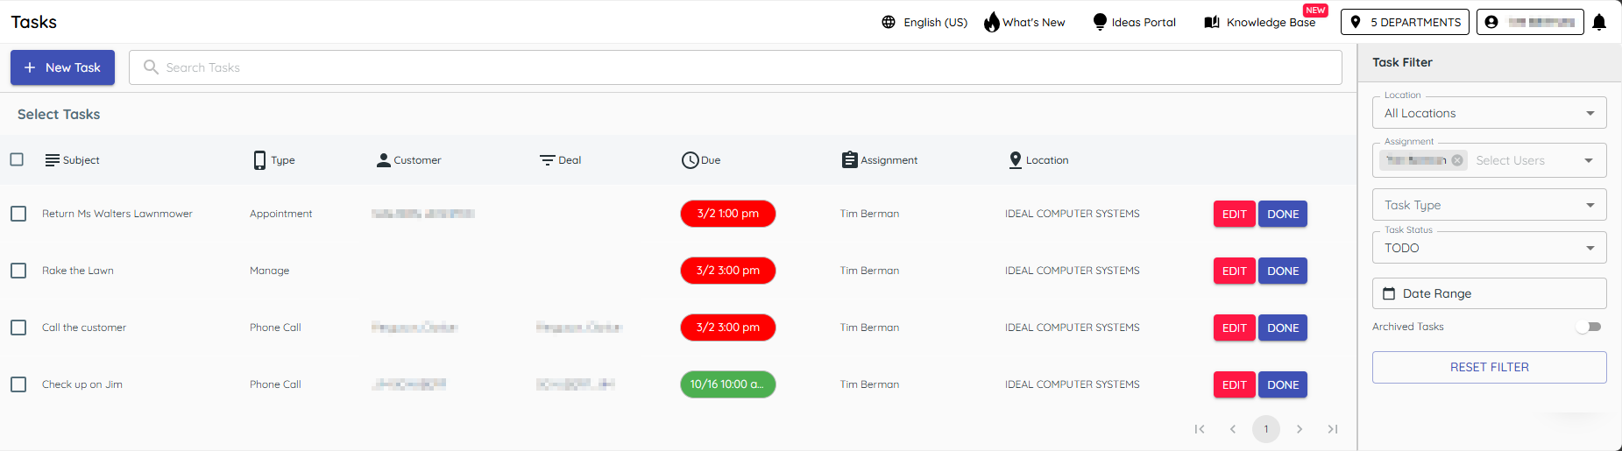This screenshot has width=1622, height=451.
Task: Sort by Subject column header
Action: [72, 160]
